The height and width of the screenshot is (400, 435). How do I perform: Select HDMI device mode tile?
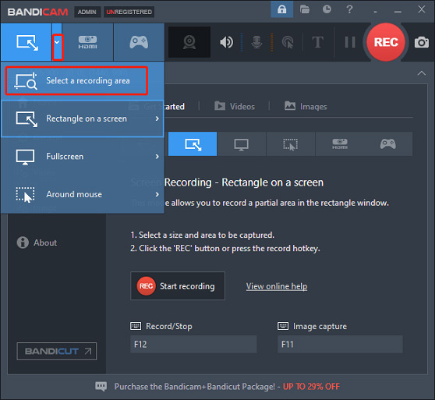[x=340, y=144]
